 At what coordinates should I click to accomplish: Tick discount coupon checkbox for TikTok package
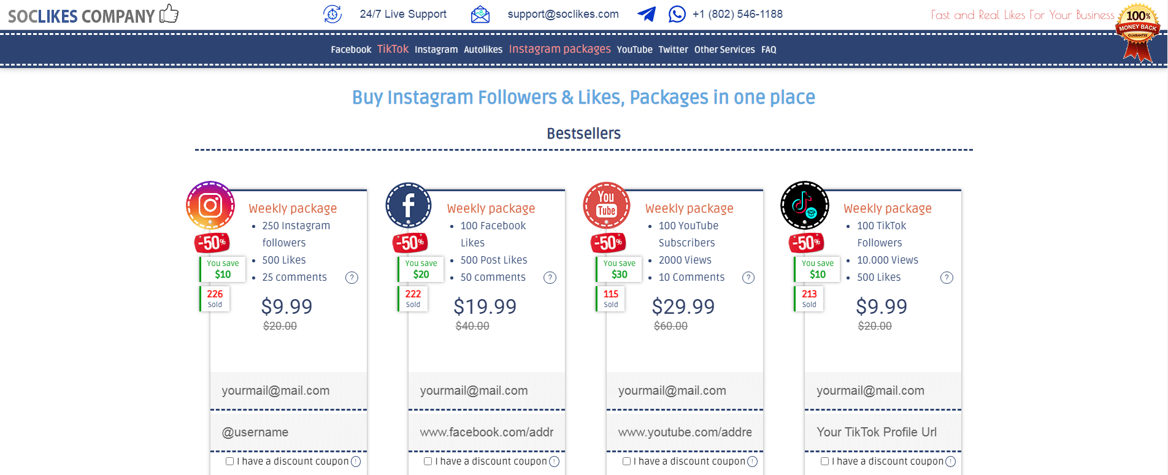(x=824, y=461)
